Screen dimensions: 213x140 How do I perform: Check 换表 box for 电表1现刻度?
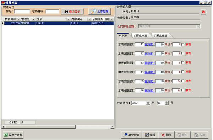pos(183,63)
